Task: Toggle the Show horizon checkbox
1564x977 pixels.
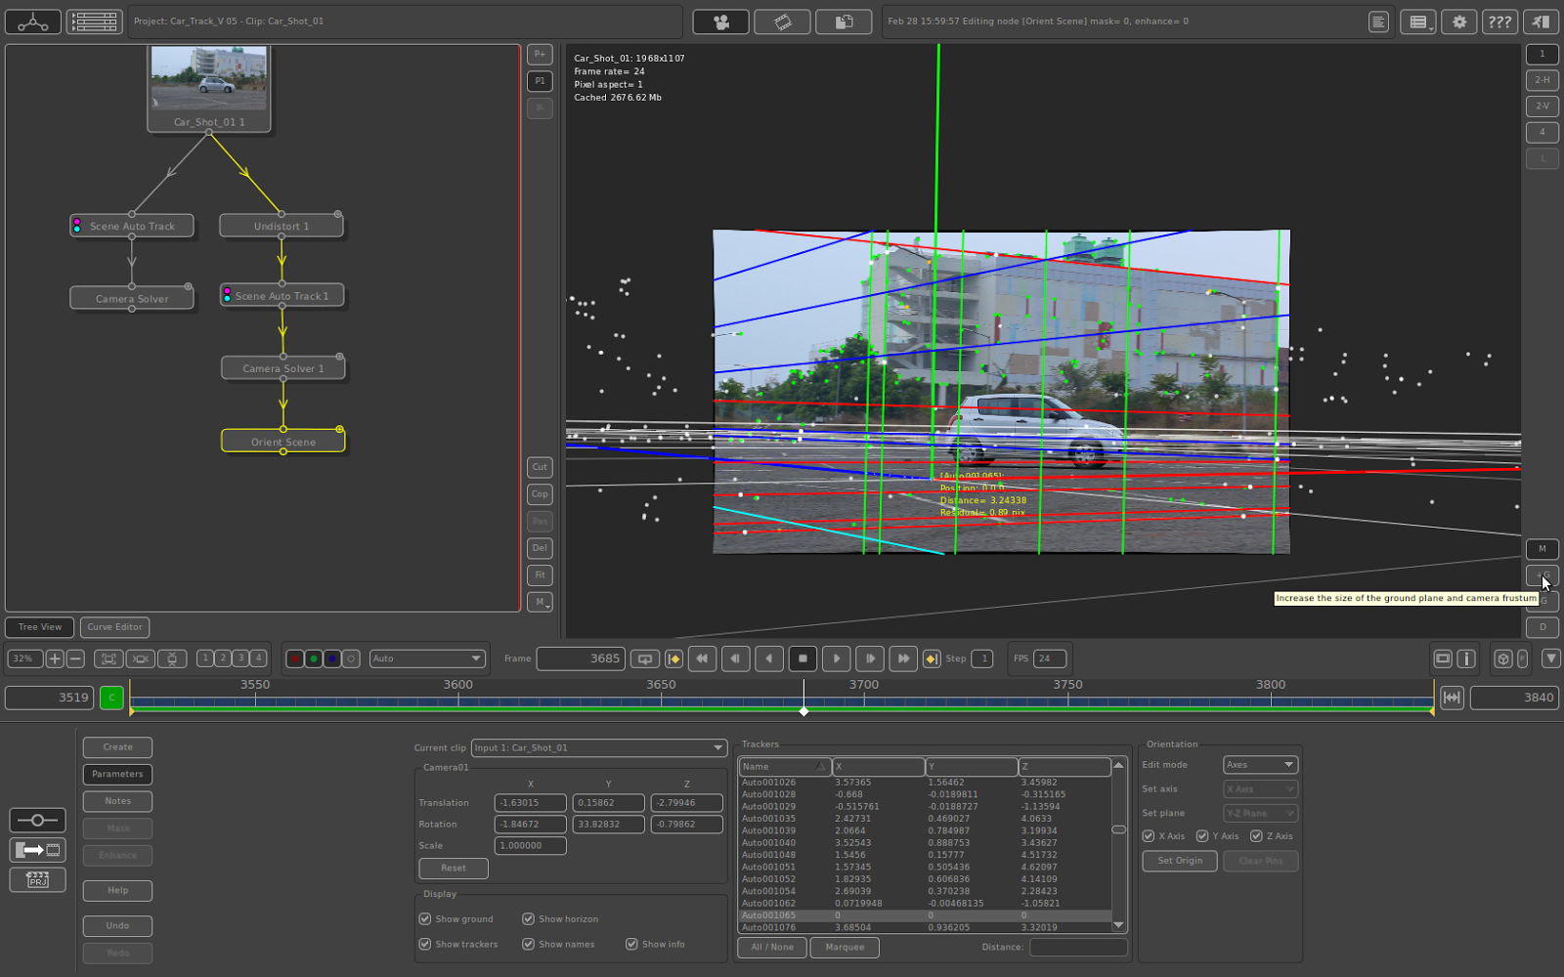Action: tap(528, 919)
